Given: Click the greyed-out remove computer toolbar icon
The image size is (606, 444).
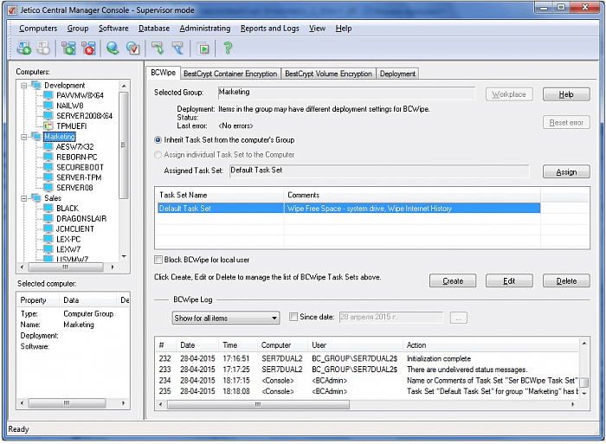Looking at the screenshot, I should click(43, 48).
